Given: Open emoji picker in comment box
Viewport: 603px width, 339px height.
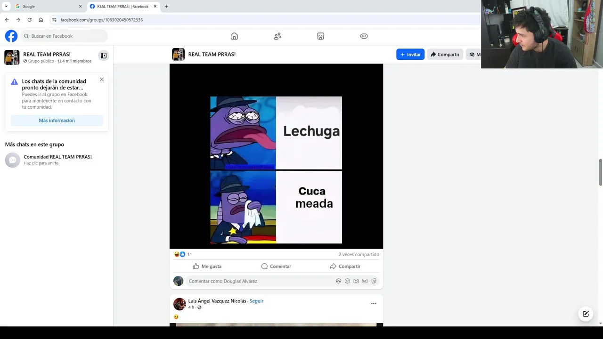Looking at the screenshot, I should coord(347,281).
